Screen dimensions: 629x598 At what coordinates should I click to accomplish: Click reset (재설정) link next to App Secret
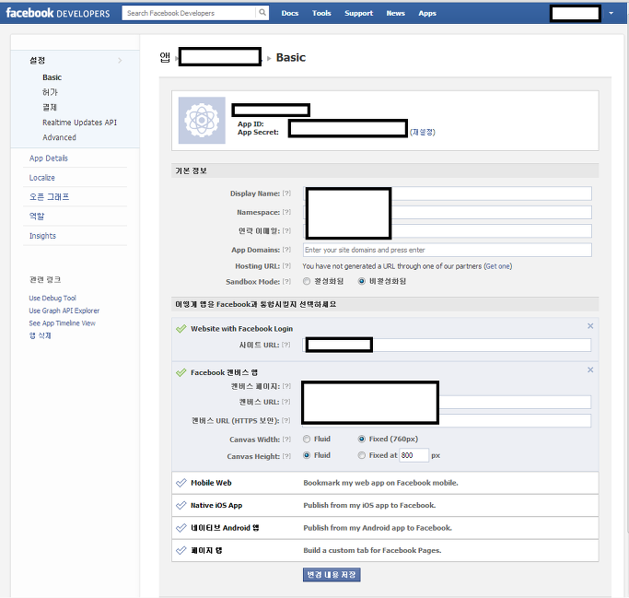pos(423,132)
